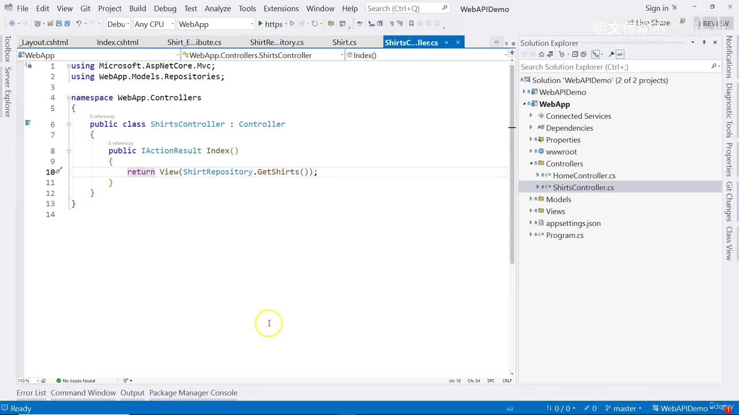The height and width of the screenshot is (415, 739).
Task: Click the split editor plus icon
Action: click(512, 53)
